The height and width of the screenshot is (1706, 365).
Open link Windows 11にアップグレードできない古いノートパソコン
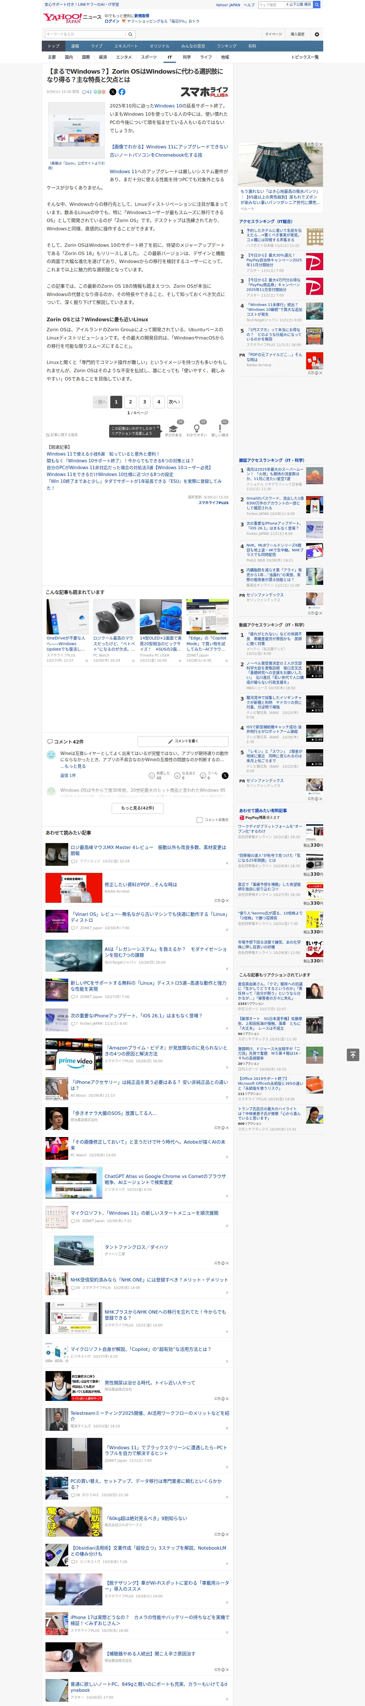pos(169,151)
